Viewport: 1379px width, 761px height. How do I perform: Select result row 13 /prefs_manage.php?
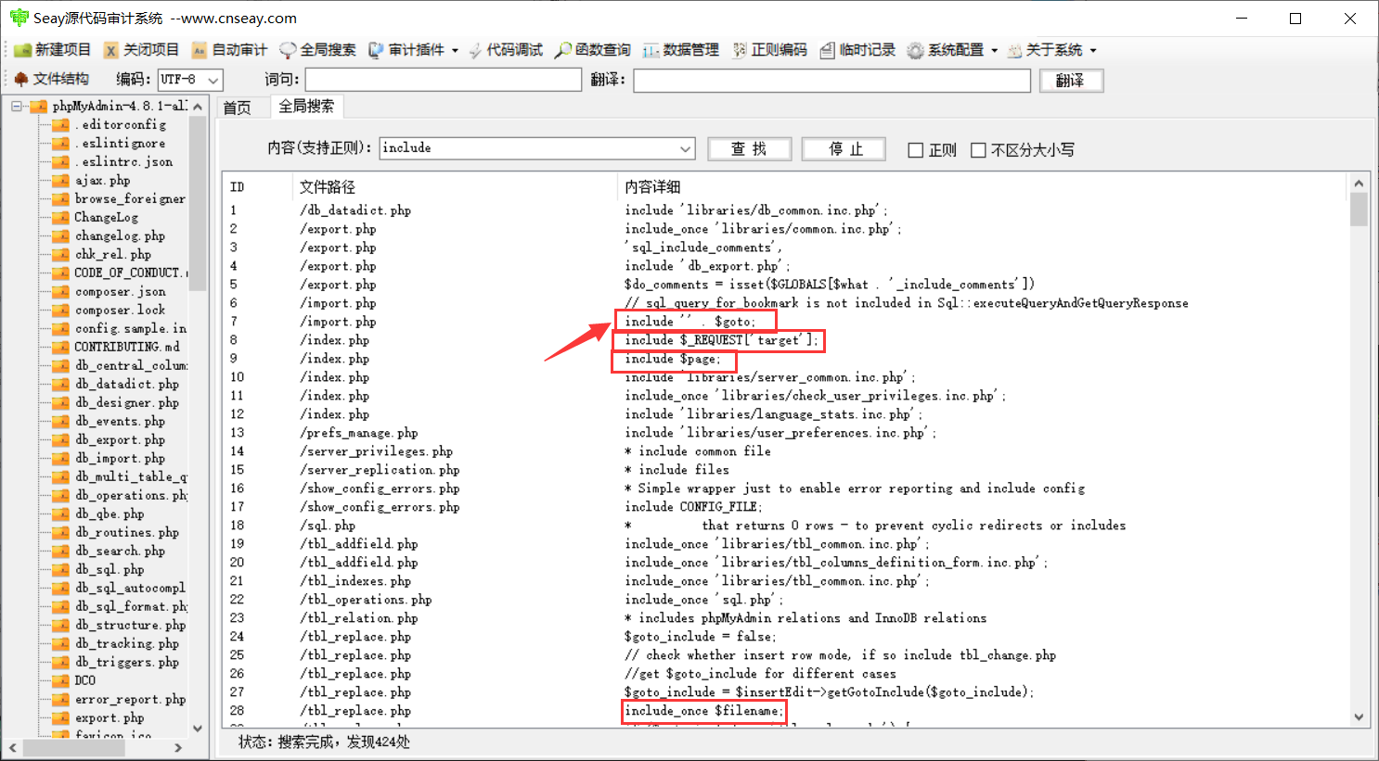click(x=784, y=433)
